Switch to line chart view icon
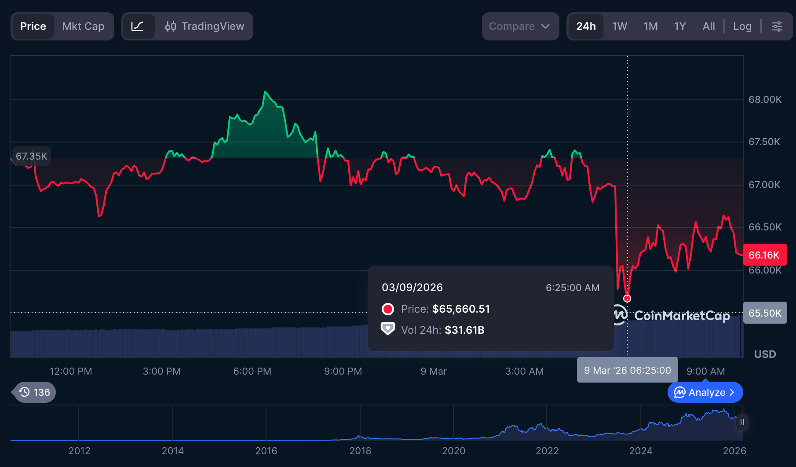 pos(138,26)
